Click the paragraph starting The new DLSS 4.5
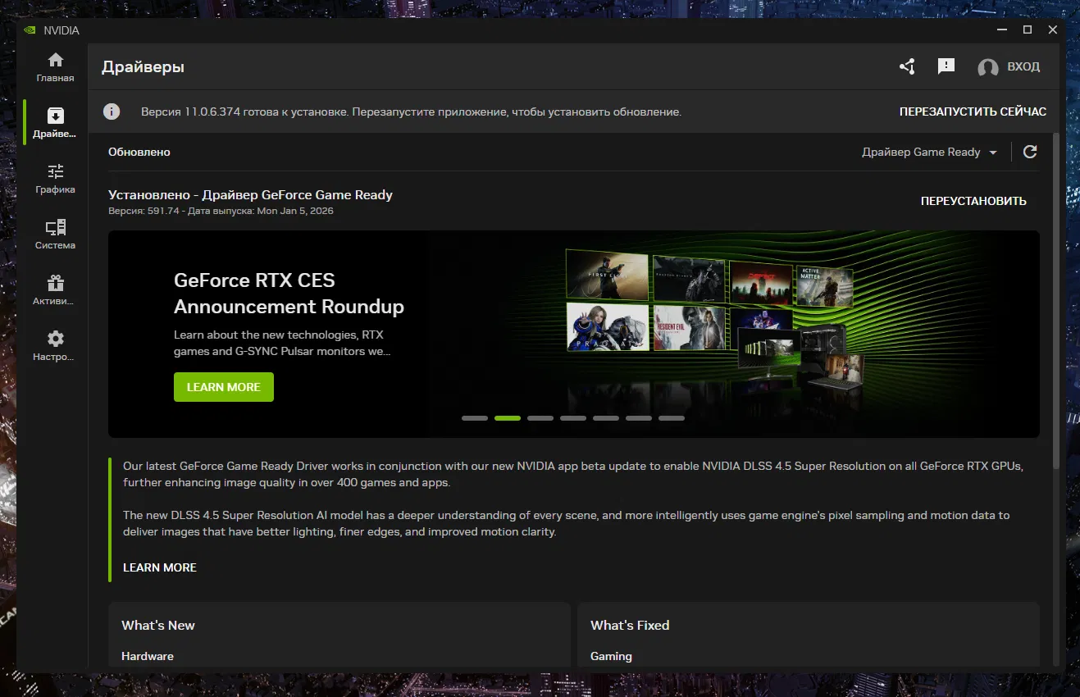Image resolution: width=1080 pixels, height=697 pixels. point(566,523)
